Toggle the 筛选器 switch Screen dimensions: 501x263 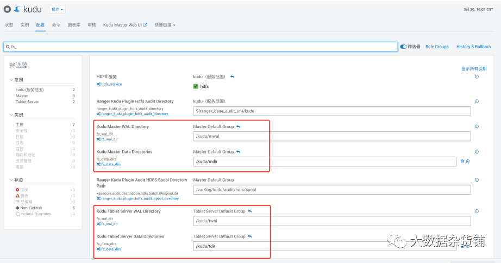[x=404, y=47]
